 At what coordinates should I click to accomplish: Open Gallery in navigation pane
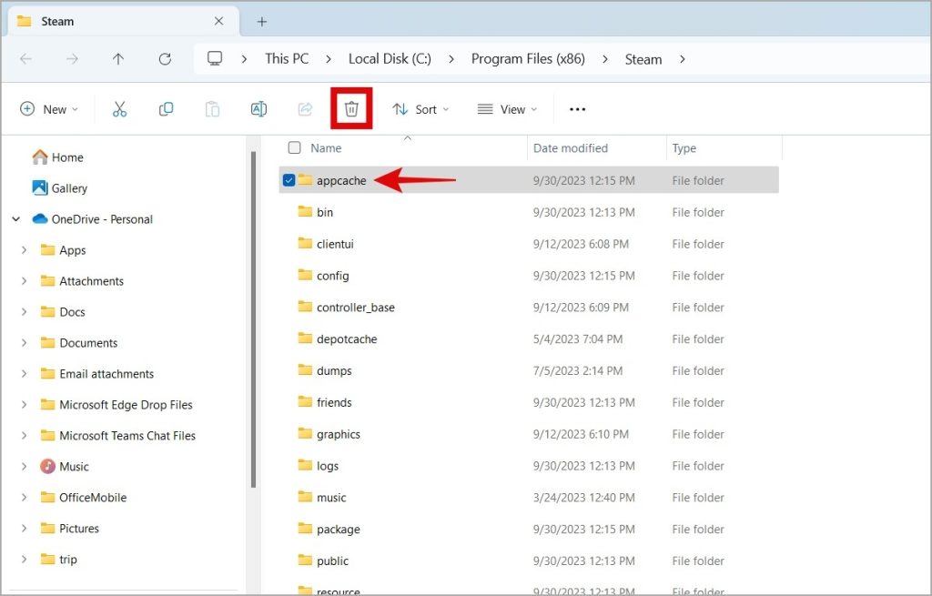(x=59, y=188)
